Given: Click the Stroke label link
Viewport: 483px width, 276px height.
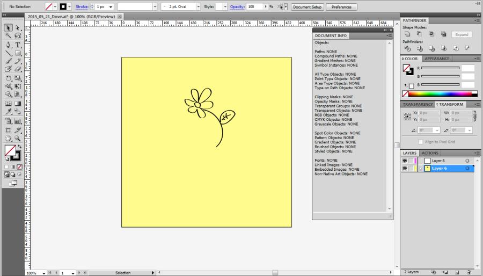Looking at the screenshot, I should click(x=82, y=6).
